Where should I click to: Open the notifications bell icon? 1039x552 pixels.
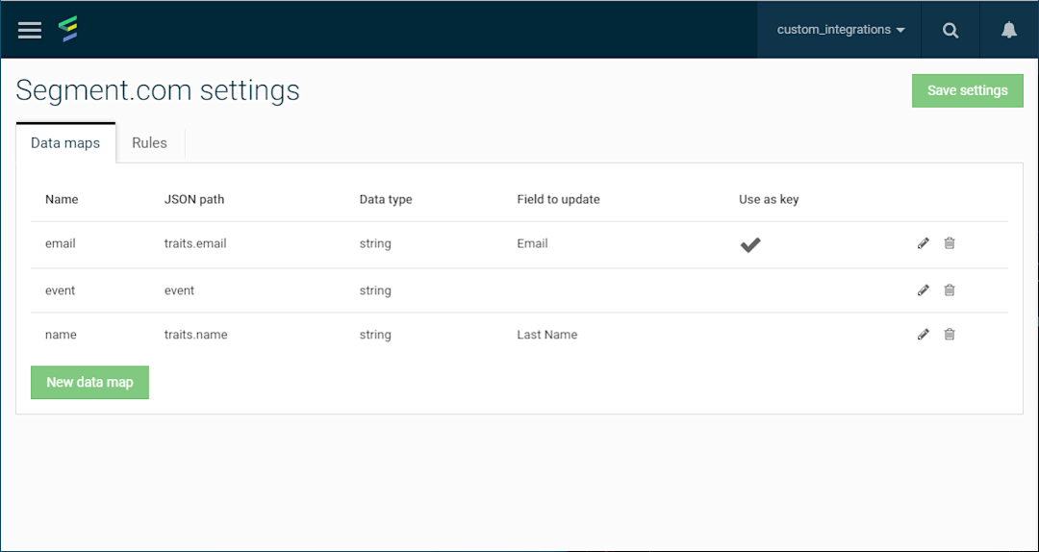pyautogui.click(x=1008, y=30)
